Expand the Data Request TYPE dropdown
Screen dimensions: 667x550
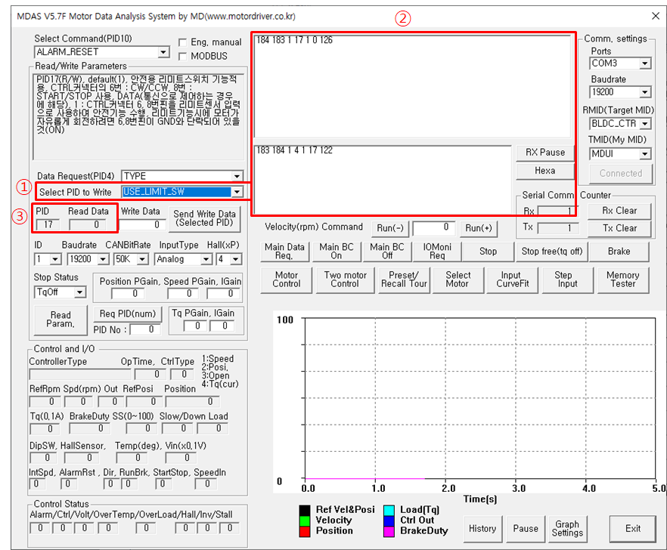tap(237, 176)
